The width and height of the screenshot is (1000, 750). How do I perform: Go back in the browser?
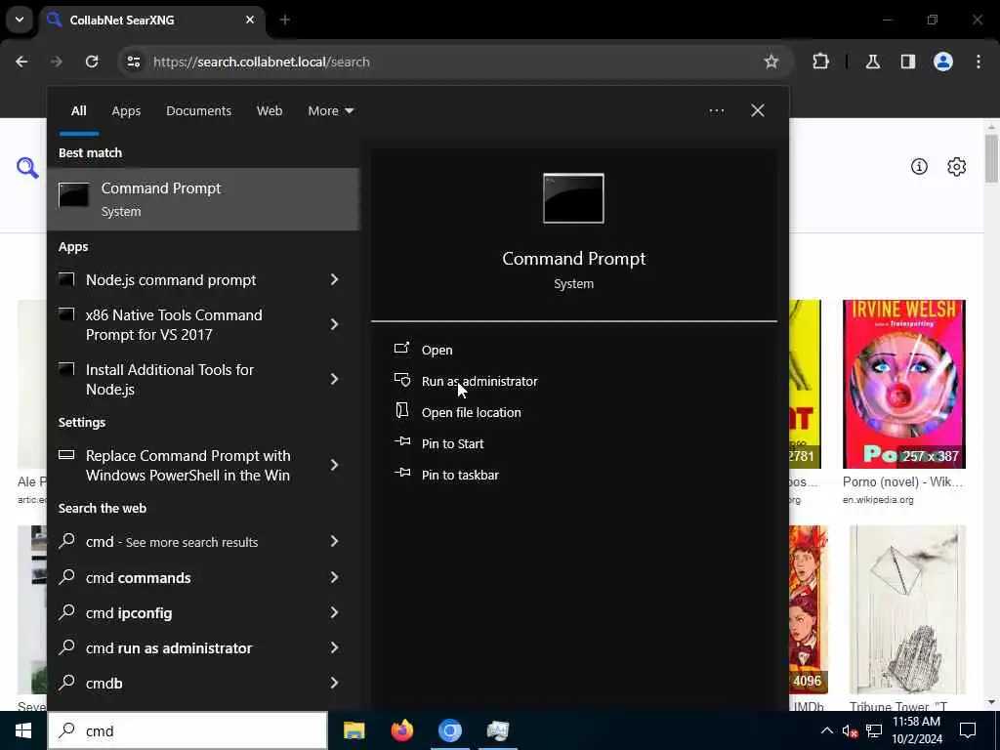(x=21, y=62)
